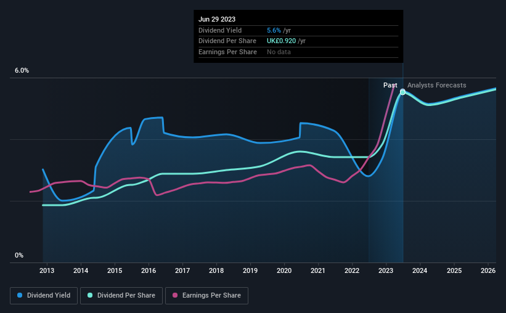Screen dimensions: 506x313
Task: Select the highlighted data point marker at Jun 2023
Action: coord(402,92)
